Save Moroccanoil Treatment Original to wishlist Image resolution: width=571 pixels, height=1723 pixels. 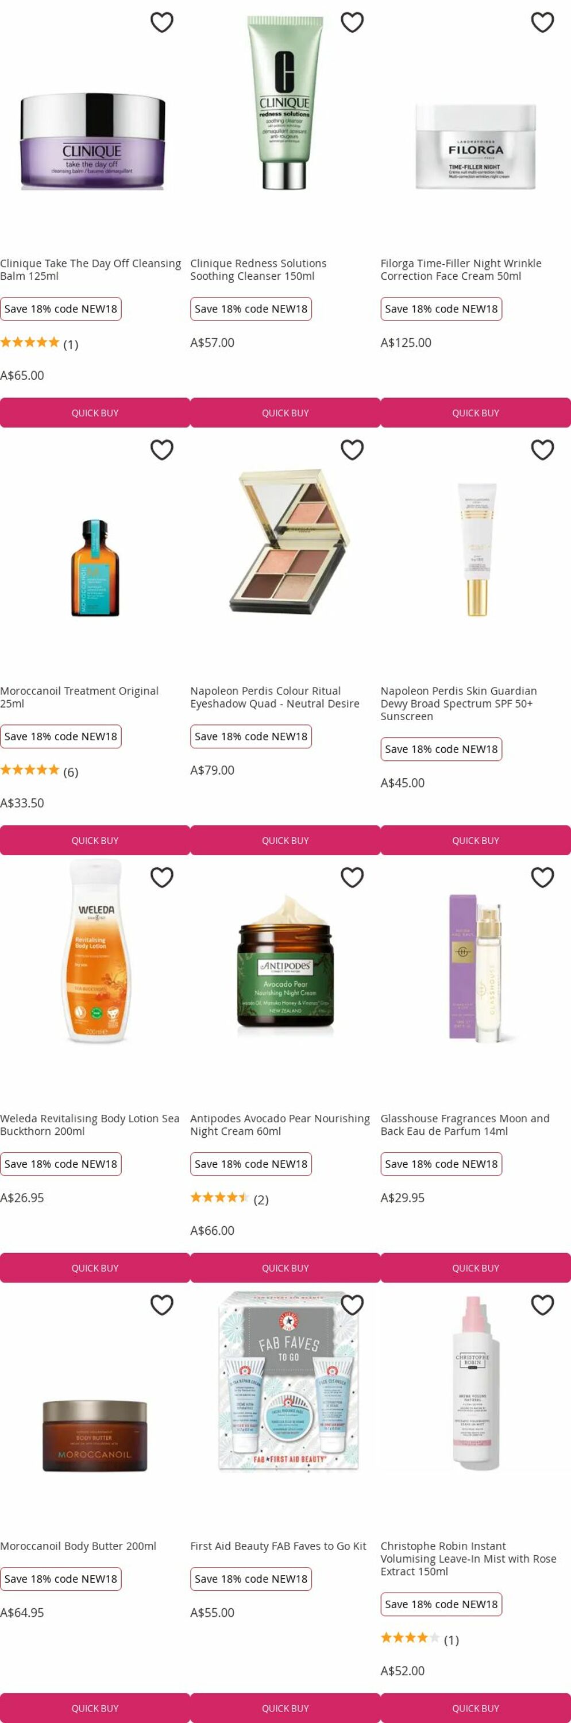(x=162, y=450)
